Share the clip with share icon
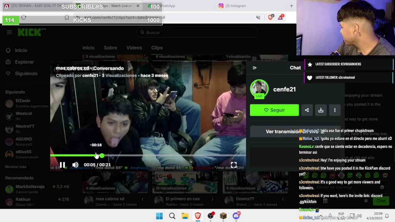395x222 pixels. [307, 110]
